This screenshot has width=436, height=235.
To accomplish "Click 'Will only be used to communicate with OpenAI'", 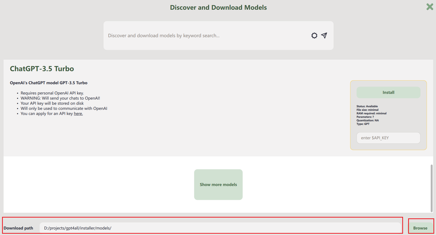I will pyautogui.click(x=64, y=109).
